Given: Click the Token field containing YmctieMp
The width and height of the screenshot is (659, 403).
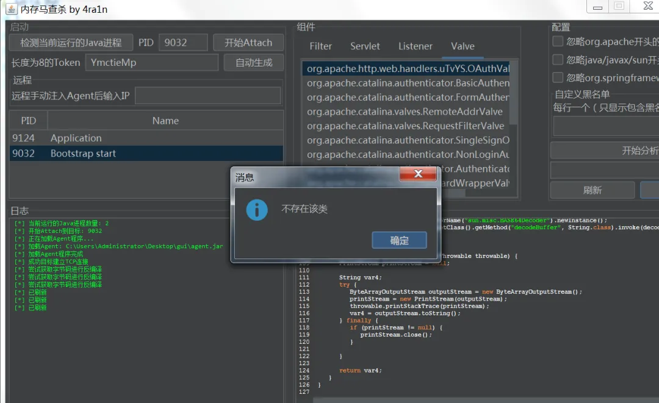Looking at the screenshot, I should 152,63.
